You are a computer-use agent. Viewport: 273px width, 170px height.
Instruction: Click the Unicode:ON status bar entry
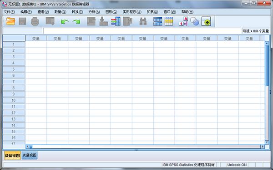click(237, 165)
